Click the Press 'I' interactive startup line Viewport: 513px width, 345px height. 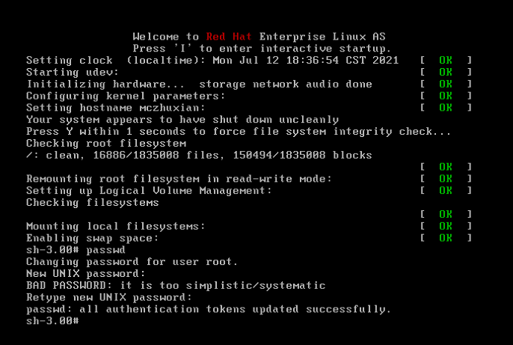pos(262,49)
